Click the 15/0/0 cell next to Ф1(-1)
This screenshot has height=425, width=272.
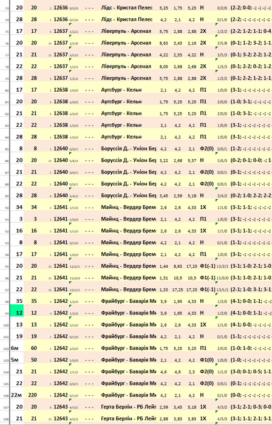point(222,278)
